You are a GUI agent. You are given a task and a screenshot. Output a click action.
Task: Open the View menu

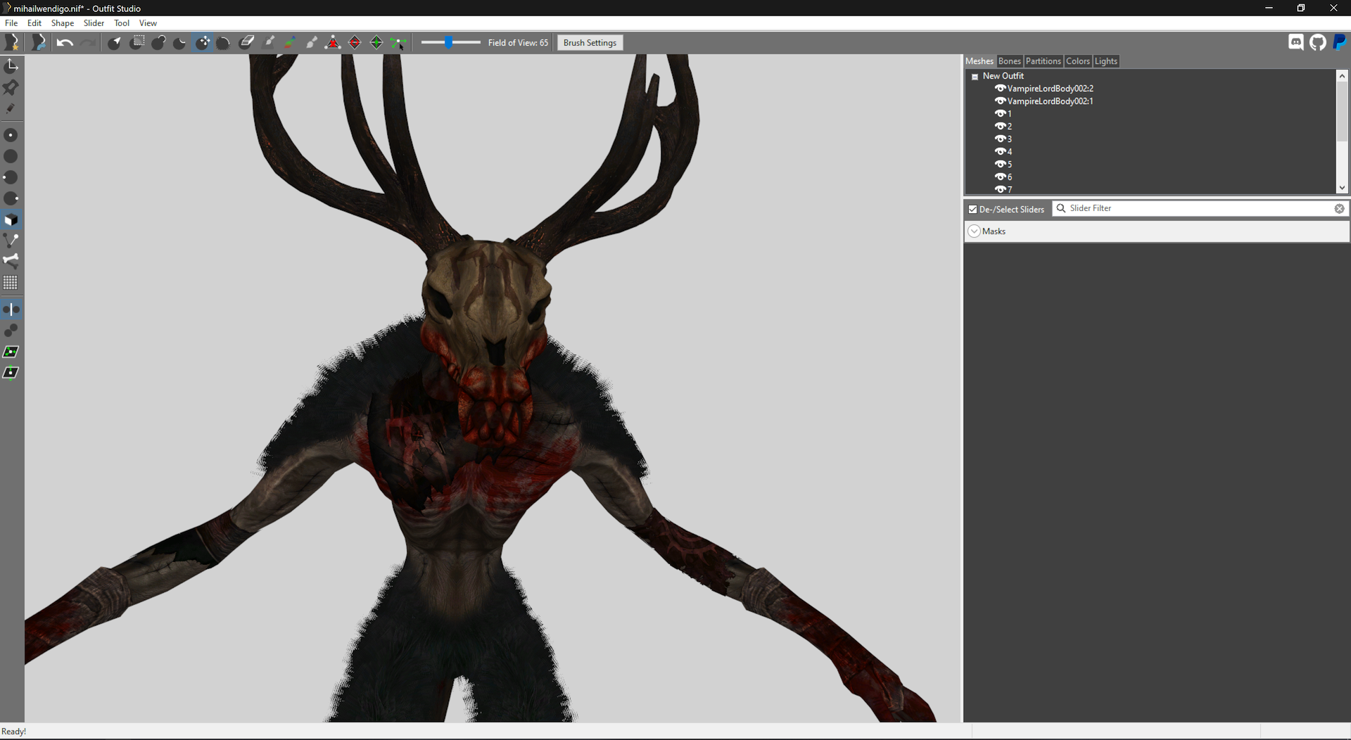click(148, 23)
